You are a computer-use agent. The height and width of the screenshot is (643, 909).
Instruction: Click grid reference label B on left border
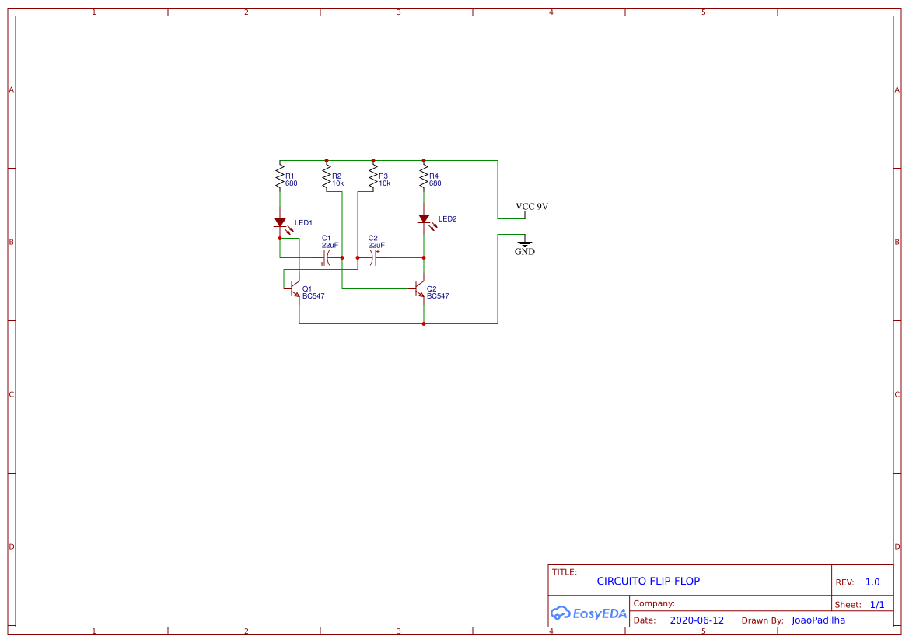pyautogui.click(x=10, y=242)
